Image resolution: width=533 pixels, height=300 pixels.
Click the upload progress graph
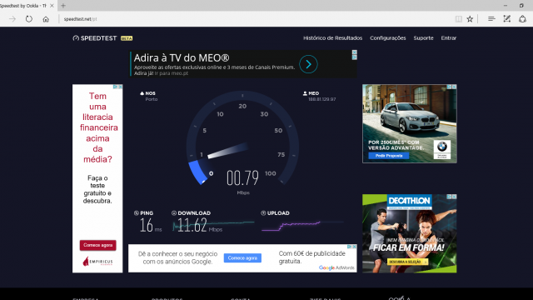coord(302,226)
